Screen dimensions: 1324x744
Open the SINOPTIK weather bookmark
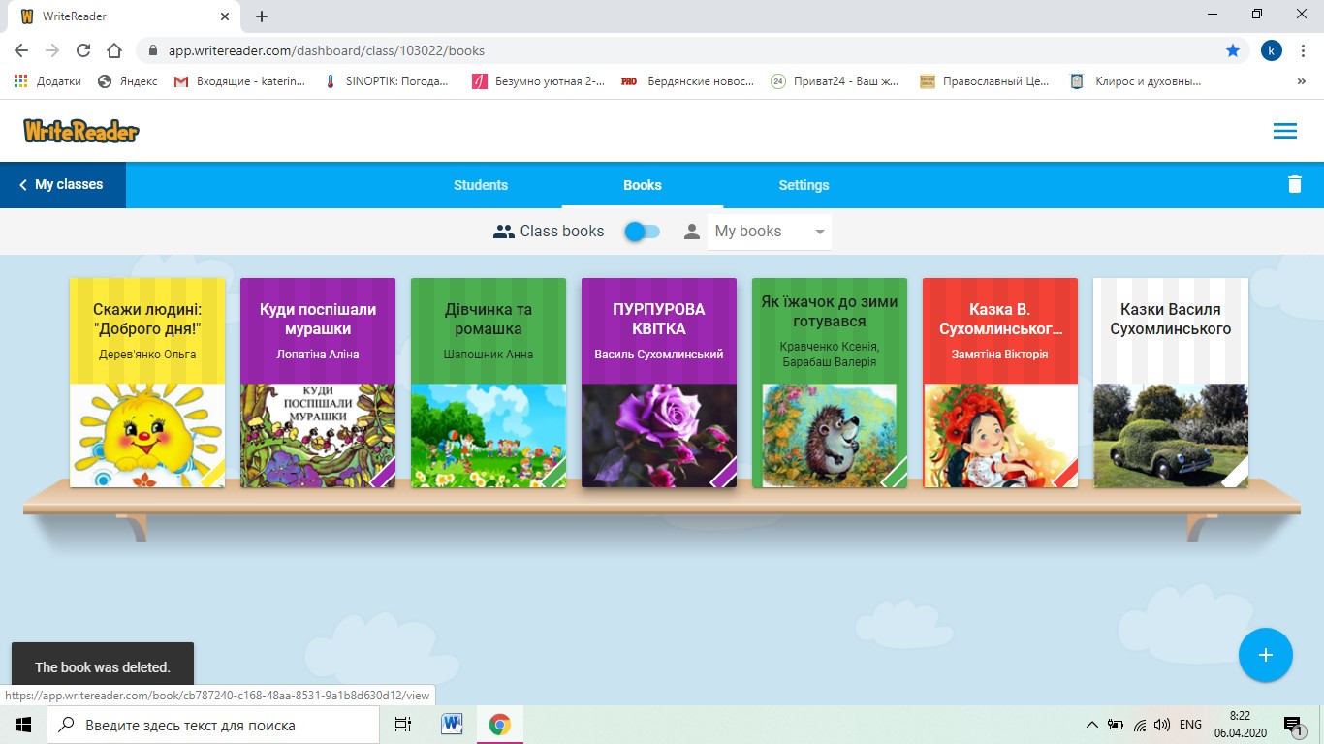388,82
